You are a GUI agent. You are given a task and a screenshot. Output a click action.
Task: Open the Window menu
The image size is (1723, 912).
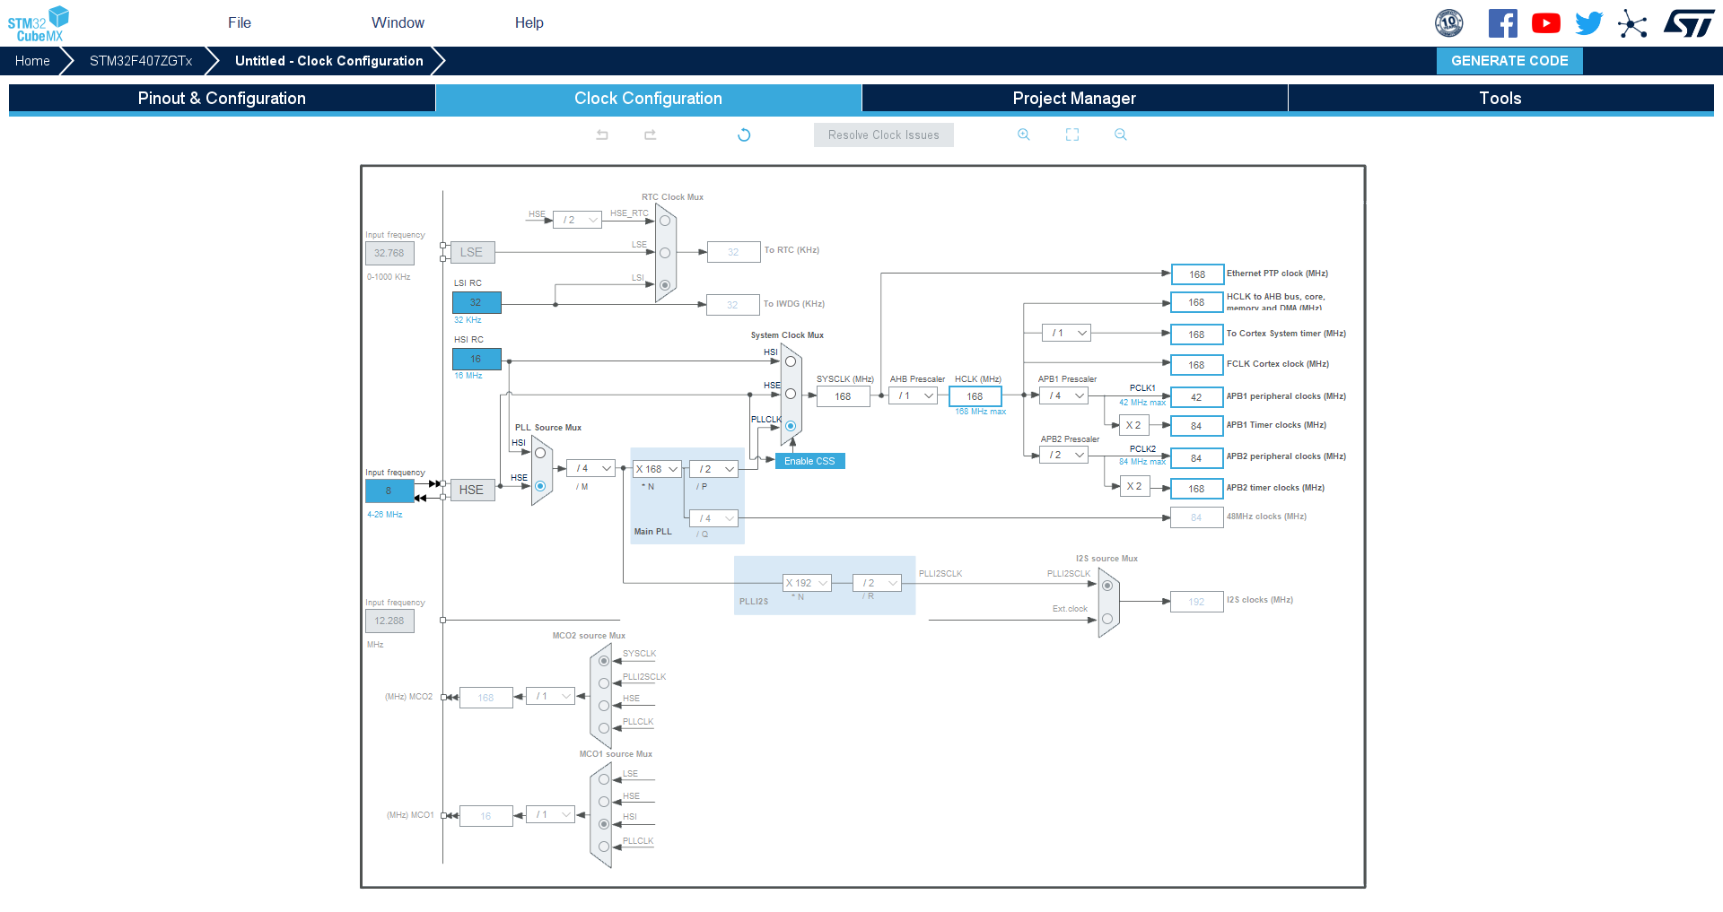point(398,22)
